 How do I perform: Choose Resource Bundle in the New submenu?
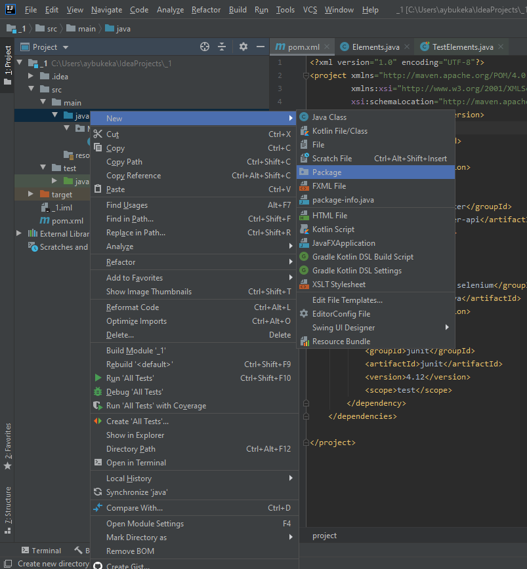coord(375,342)
